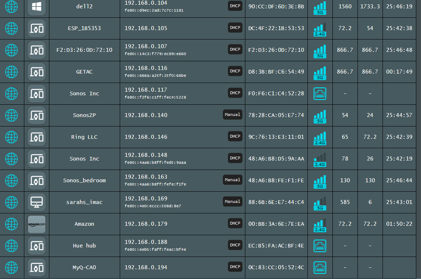Select the device icon for SonosZP
This screenshot has width=421, height=279.
coord(37,115)
